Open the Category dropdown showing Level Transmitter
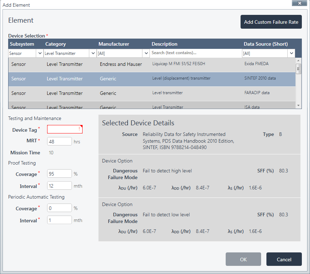 pyautogui.click(x=92, y=53)
